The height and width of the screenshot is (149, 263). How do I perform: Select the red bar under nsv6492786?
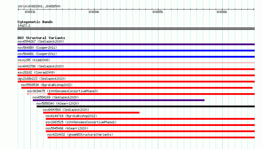tap(136, 69)
